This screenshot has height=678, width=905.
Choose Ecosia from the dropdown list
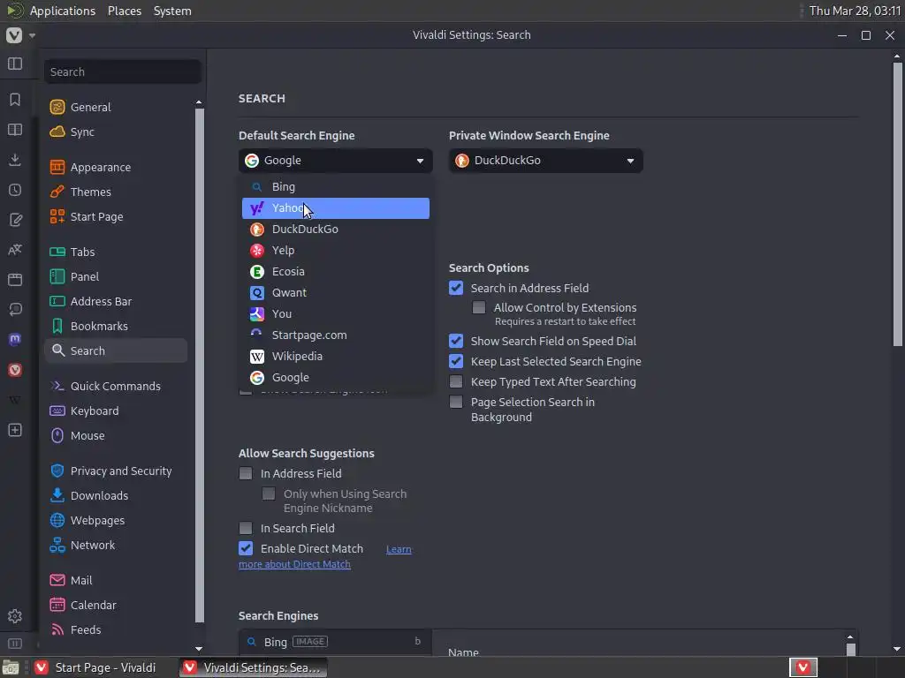click(335, 272)
